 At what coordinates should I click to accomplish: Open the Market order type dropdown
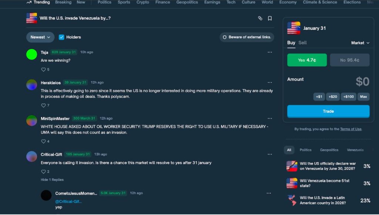coord(360,43)
